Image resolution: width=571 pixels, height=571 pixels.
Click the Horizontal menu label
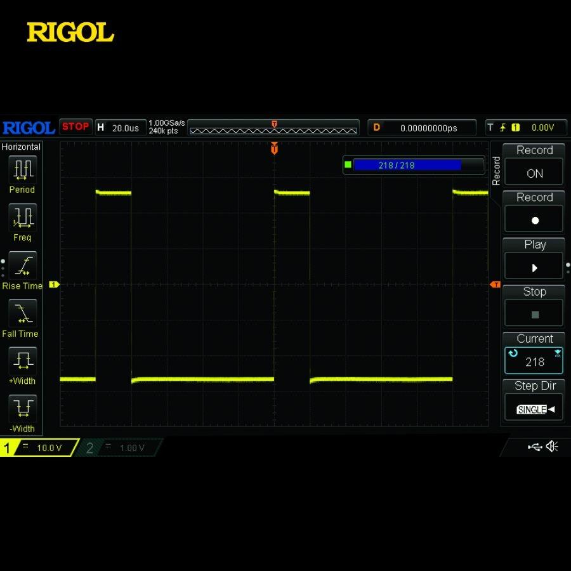[x=21, y=147]
